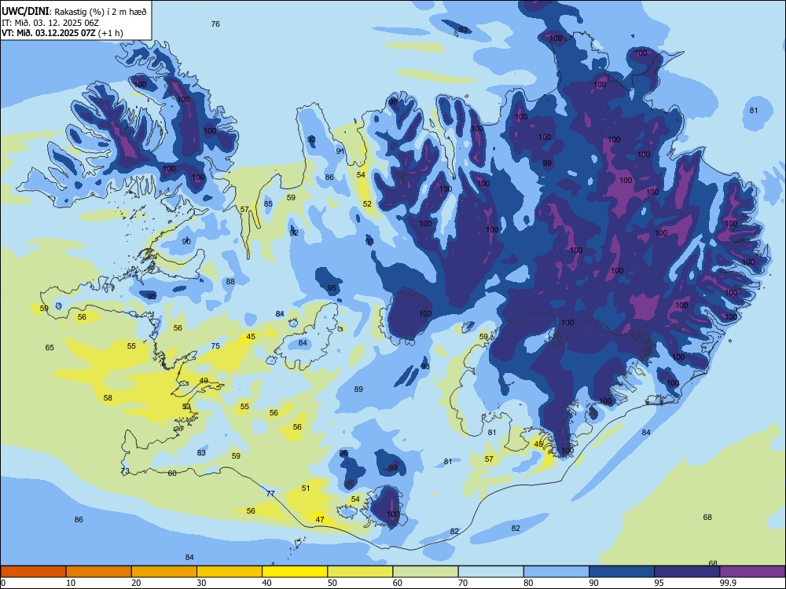Select the bright yellow 40–50 legend swatch
The width and height of the screenshot is (786, 589).
pos(295,572)
